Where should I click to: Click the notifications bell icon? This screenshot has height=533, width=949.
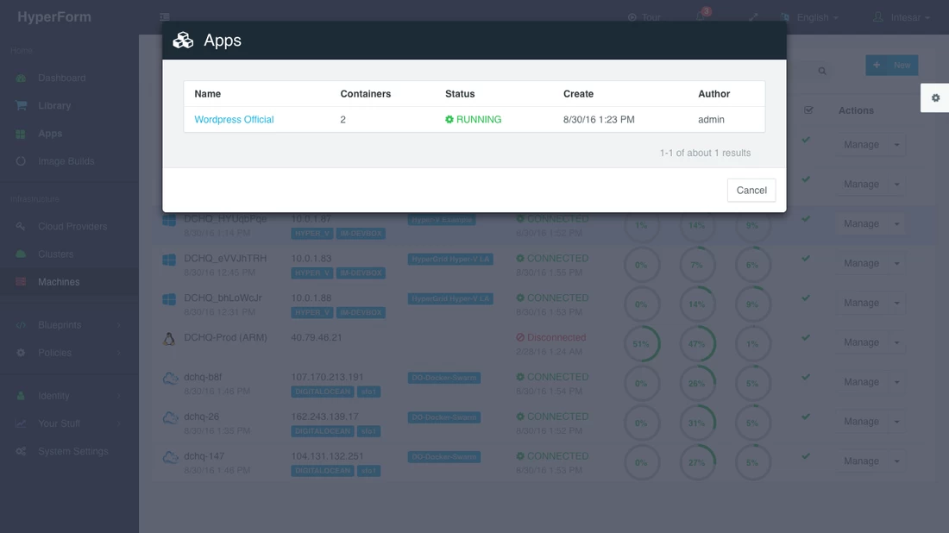click(701, 16)
